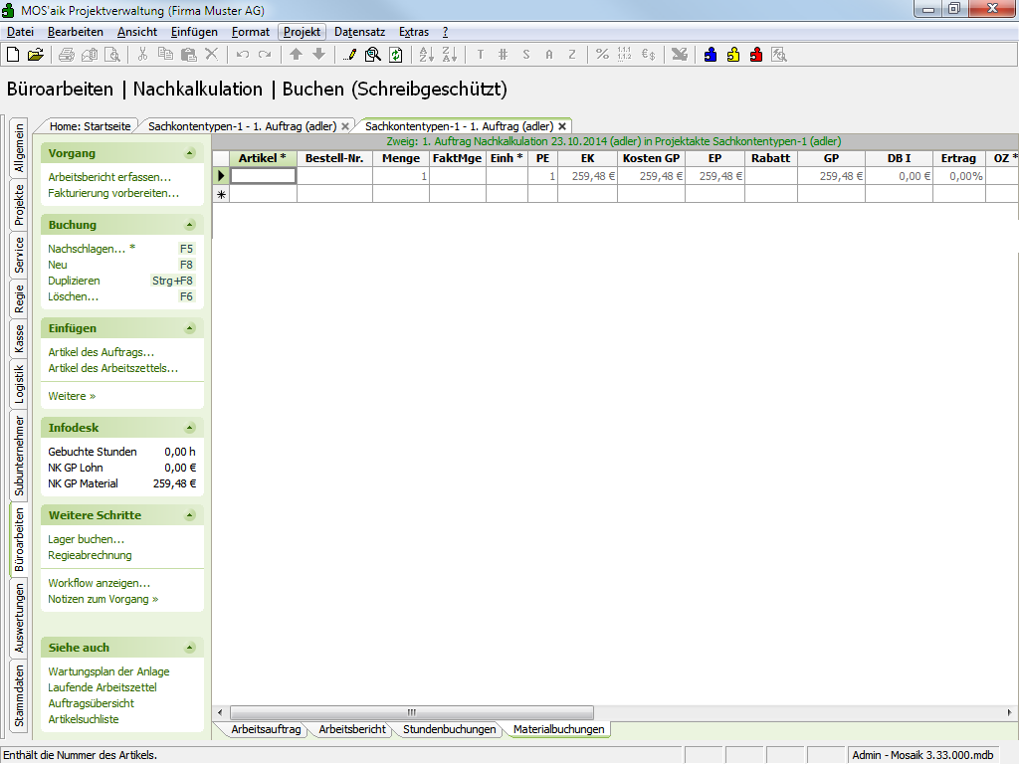Close the active Sachkontentypen-1 tab
Screen dimensions: 1019x764
[562, 126]
